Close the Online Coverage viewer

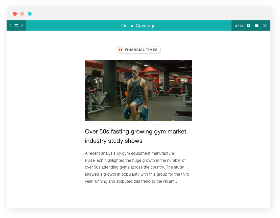pyautogui.click(x=265, y=25)
